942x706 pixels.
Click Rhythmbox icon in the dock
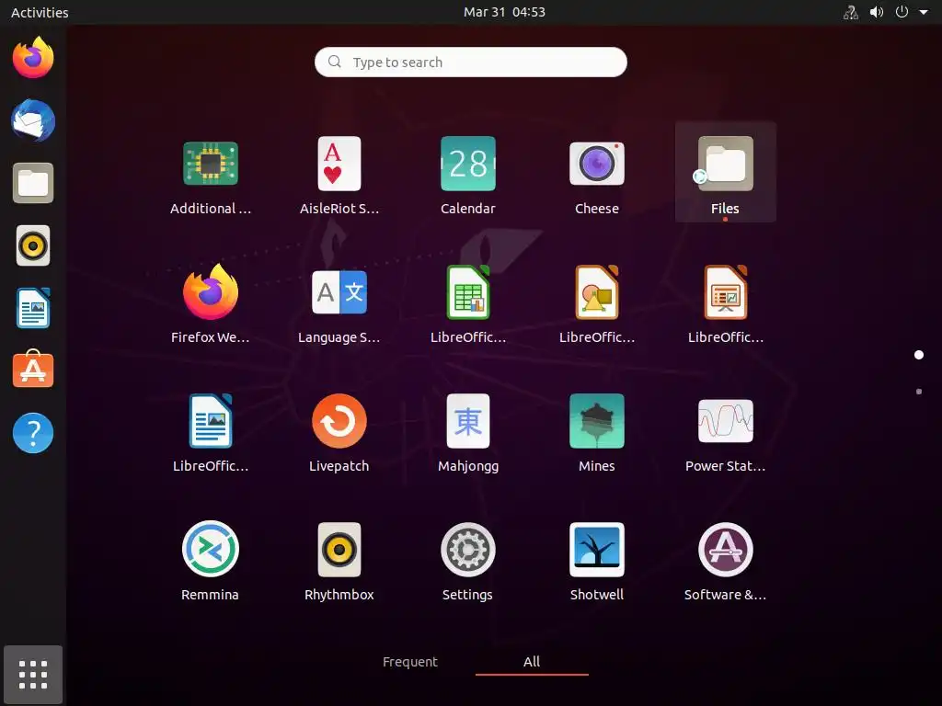(x=33, y=245)
